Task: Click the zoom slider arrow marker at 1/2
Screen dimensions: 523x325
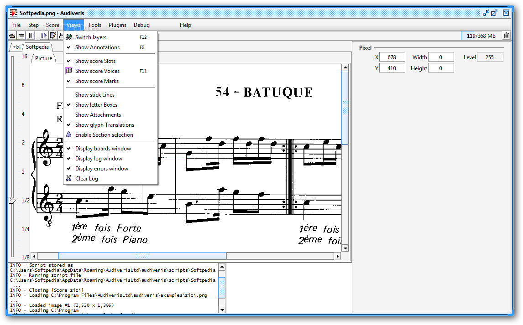Action: [x=12, y=200]
